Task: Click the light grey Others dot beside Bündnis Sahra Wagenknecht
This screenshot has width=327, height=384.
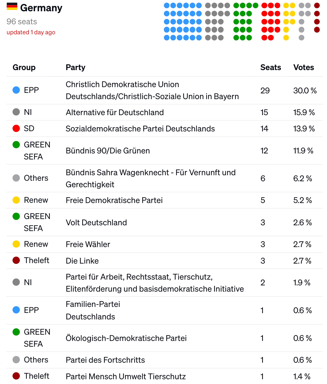Action: [16, 178]
